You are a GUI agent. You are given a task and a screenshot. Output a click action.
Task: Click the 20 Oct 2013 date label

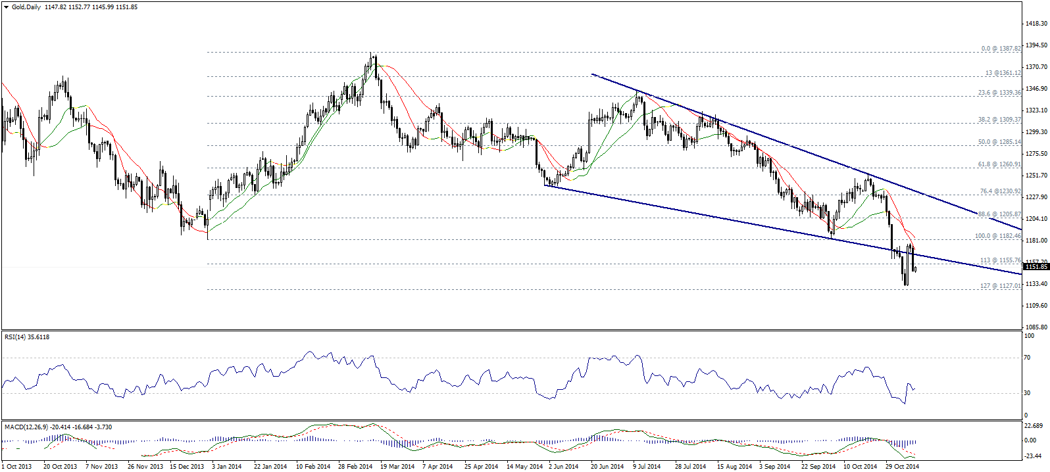point(60,467)
